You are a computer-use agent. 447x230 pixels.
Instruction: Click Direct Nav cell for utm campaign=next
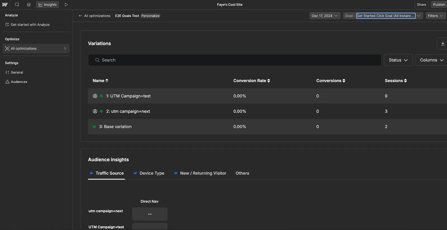pos(150,214)
